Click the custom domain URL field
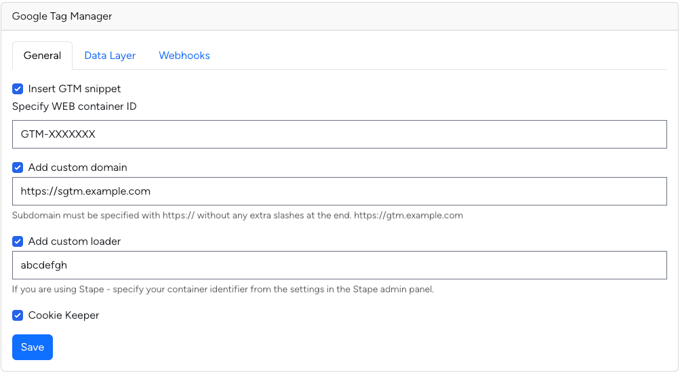Image resolution: width=680 pixels, height=373 pixels. pos(340,191)
